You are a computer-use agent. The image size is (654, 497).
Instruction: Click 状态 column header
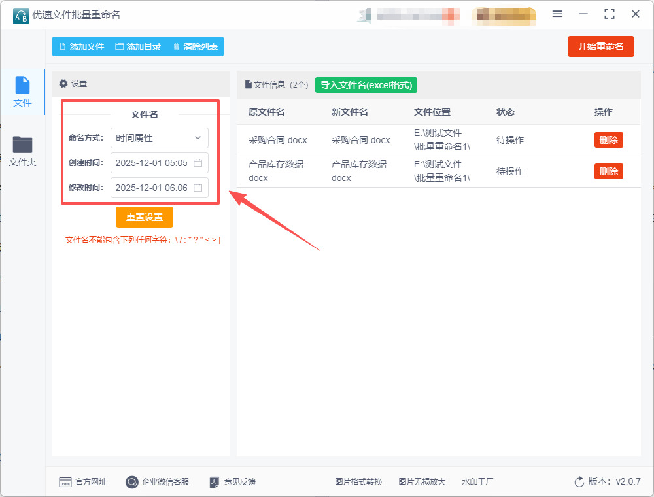click(506, 112)
